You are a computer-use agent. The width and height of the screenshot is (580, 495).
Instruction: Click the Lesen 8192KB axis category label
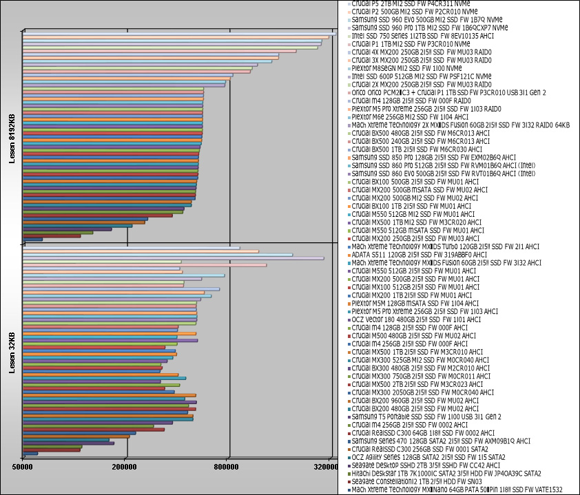pos(12,138)
